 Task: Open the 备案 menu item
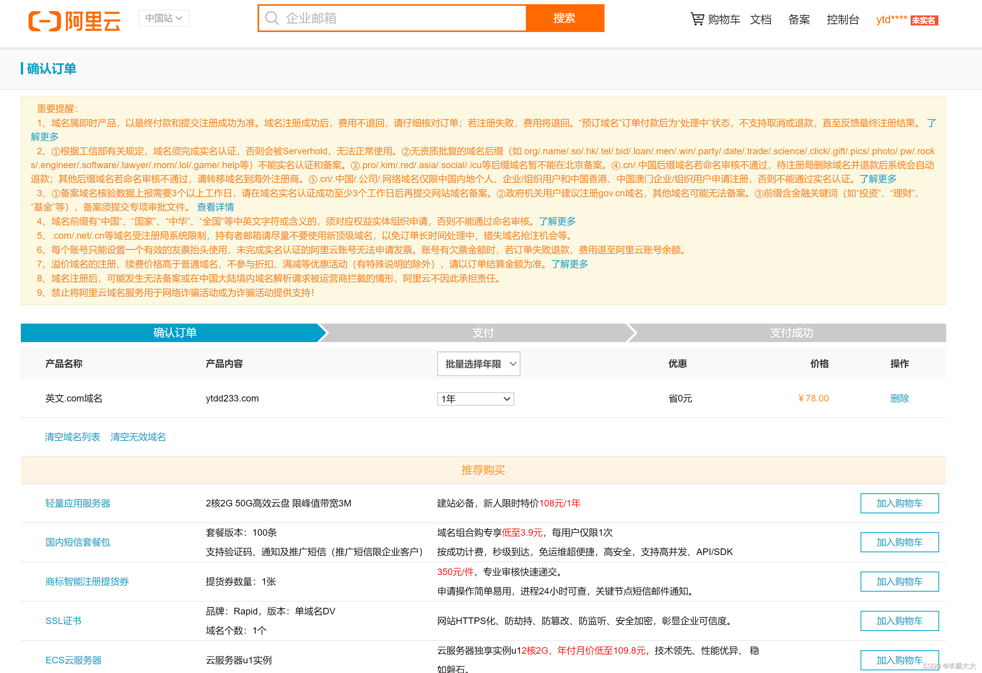[x=798, y=19]
